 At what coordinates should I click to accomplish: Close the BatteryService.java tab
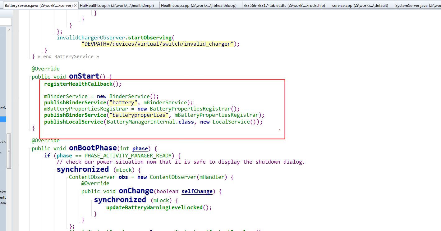tap(75, 6)
